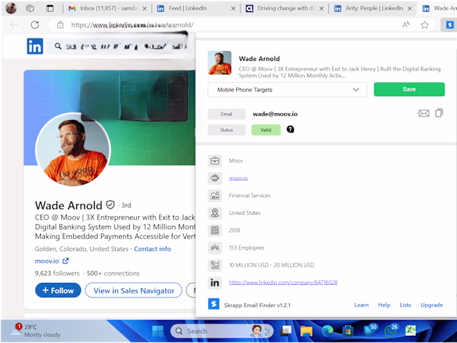Open WhatsApp from the taskbar
Viewport: 457px width, 343px height.
click(390, 331)
